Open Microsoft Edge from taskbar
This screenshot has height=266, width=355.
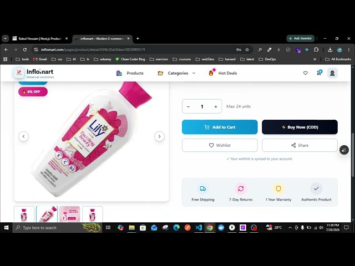click(x=176, y=228)
